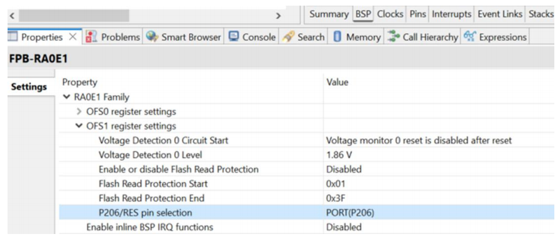560x239 pixels.
Task: Collapse OFS1 register settings
Action: [79, 126]
